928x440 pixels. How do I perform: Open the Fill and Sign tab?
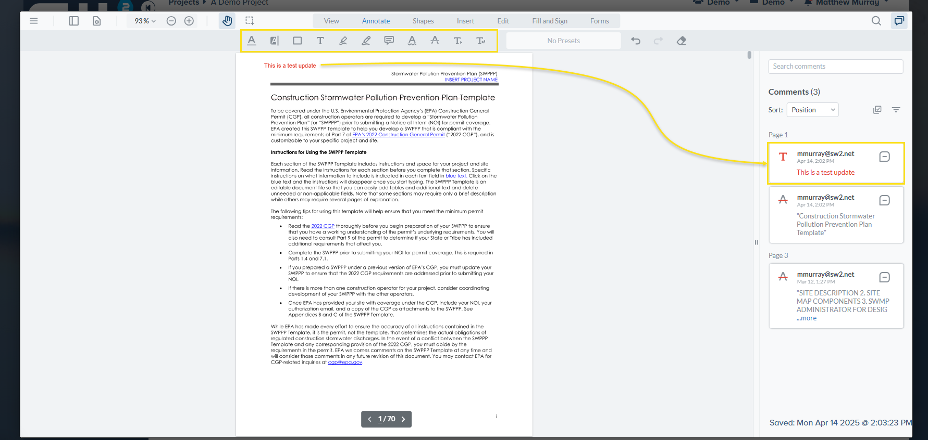pos(549,21)
